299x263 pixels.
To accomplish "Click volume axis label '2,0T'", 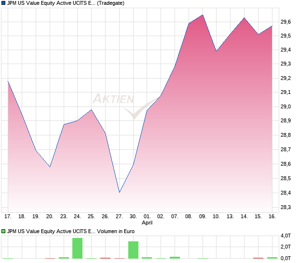I will pyautogui.click(x=285, y=247).
